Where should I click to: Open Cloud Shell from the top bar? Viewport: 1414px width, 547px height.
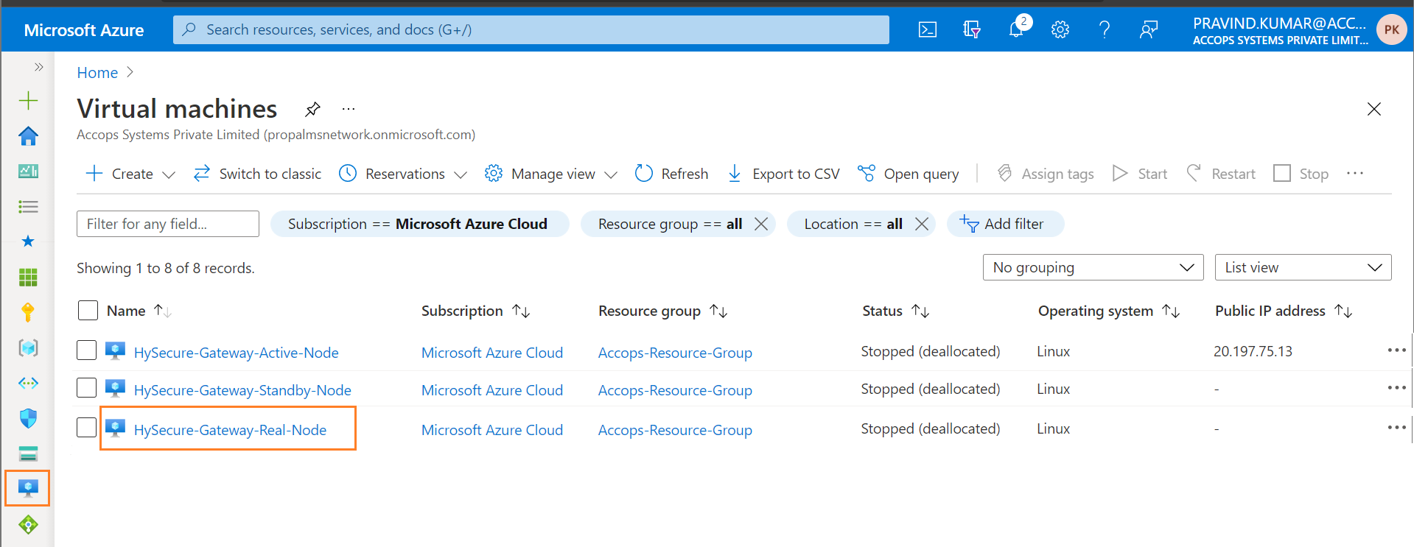[x=927, y=29]
